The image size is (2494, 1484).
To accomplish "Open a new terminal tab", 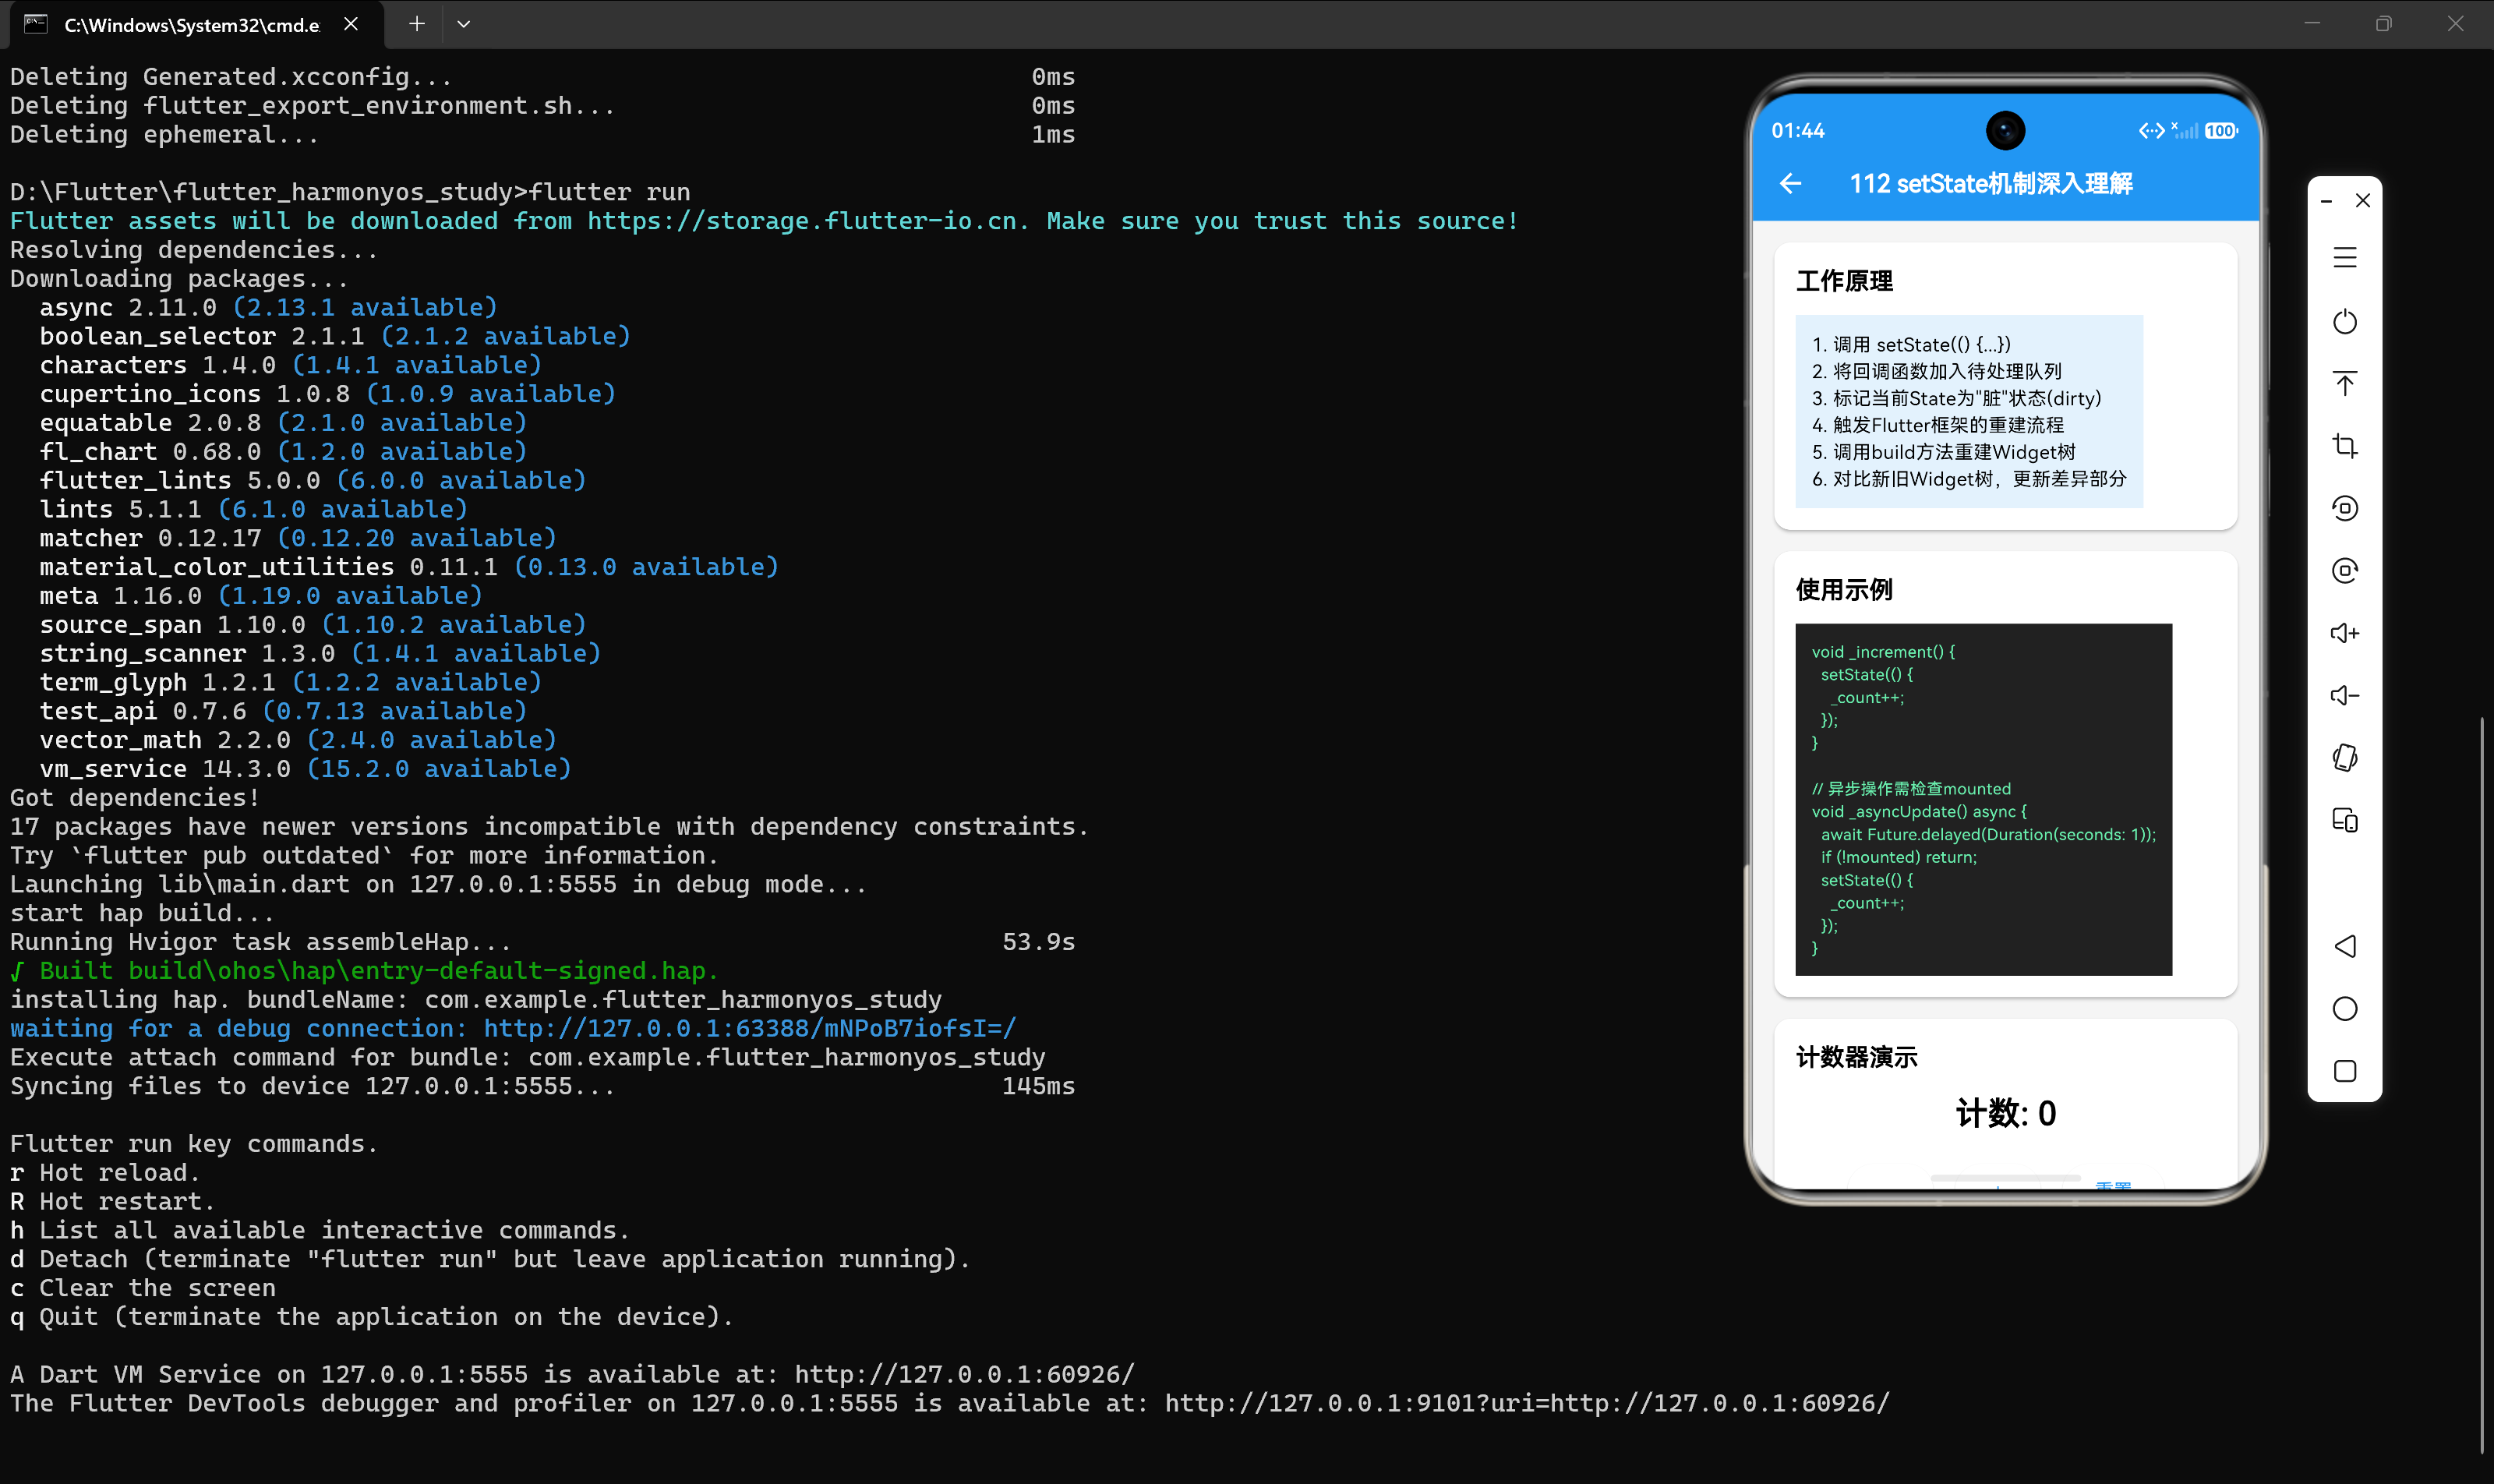I will pyautogui.click(x=417, y=24).
